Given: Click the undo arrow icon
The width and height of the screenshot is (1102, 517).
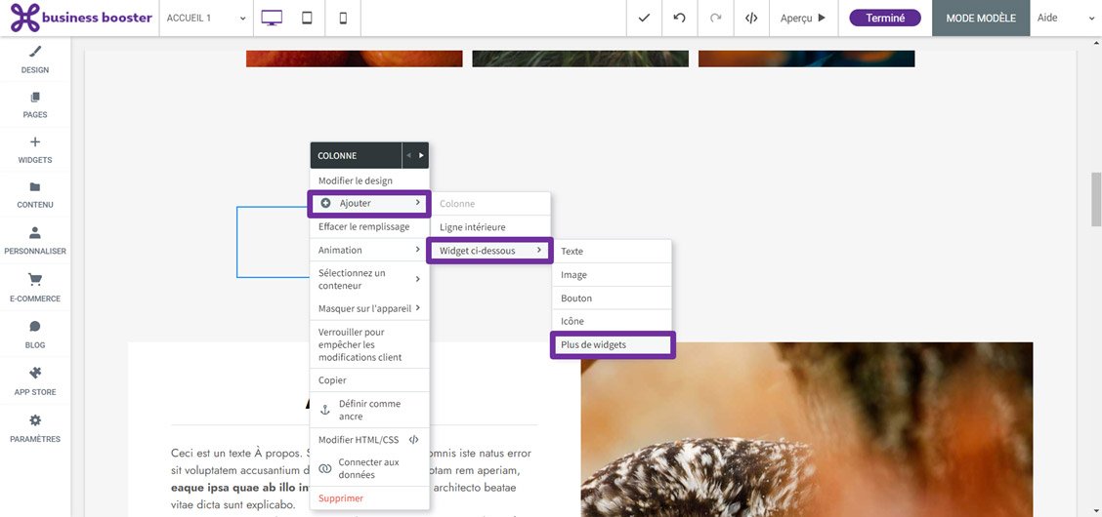Looking at the screenshot, I should point(679,18).
